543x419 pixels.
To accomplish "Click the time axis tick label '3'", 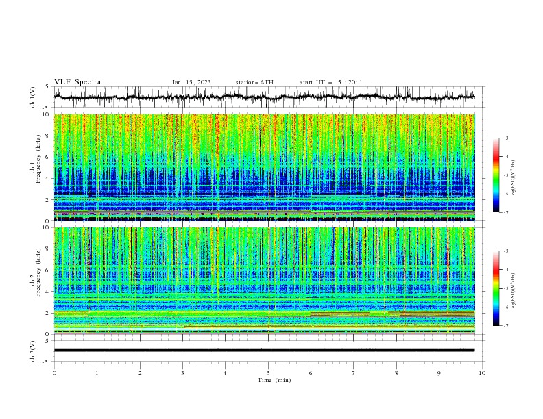I will (182, 373).
